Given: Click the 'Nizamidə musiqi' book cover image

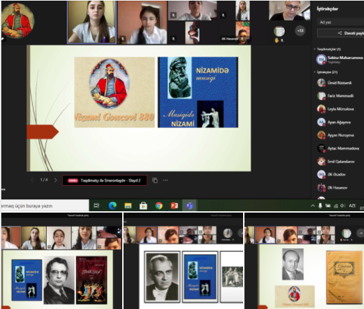Looking at the screenshot, I should (x=198, y=92).
